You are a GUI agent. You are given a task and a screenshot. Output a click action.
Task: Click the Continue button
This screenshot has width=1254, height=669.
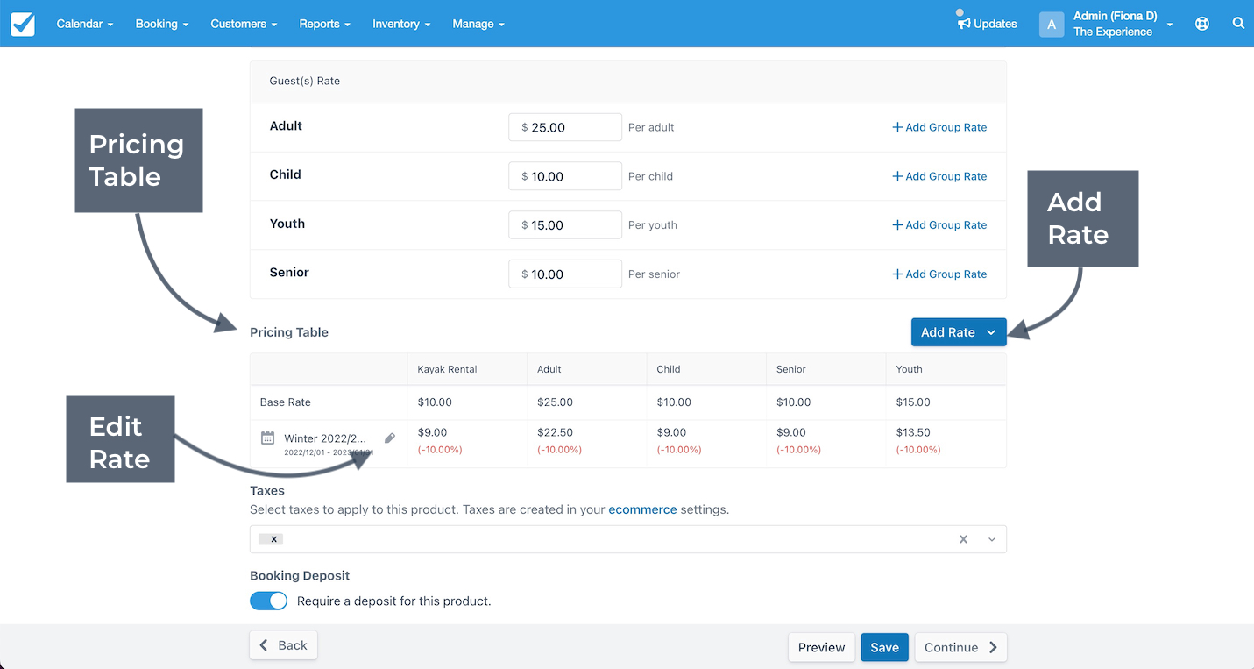[x=960, y=647]
